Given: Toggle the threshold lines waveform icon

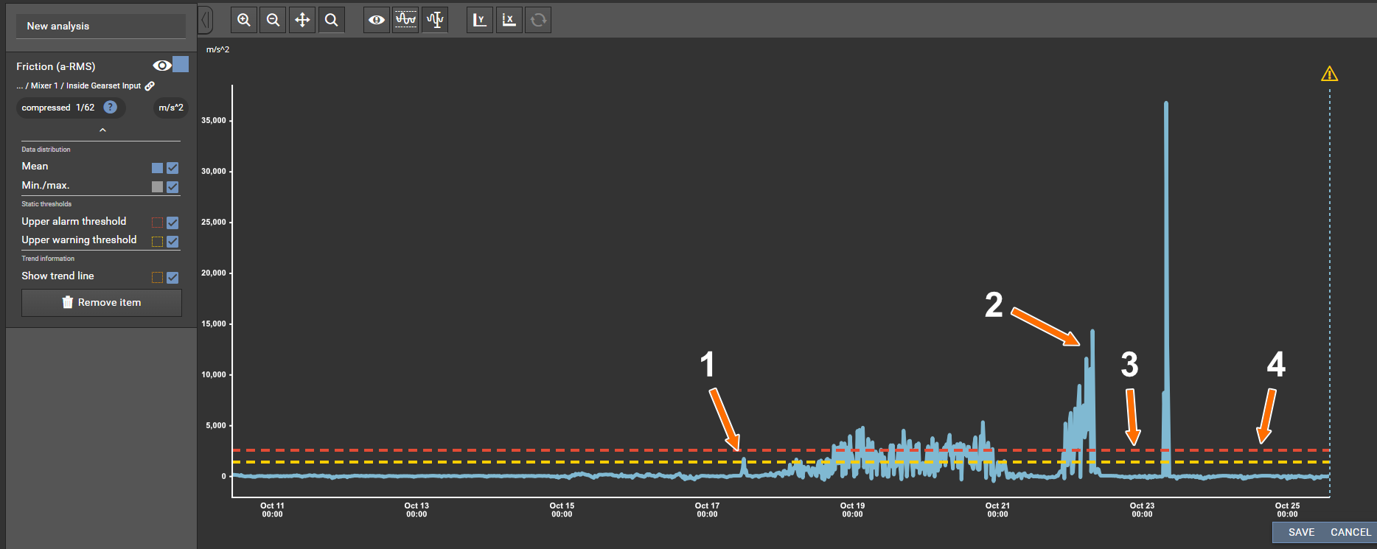Looking at the screenshot, I should point(405,20).
